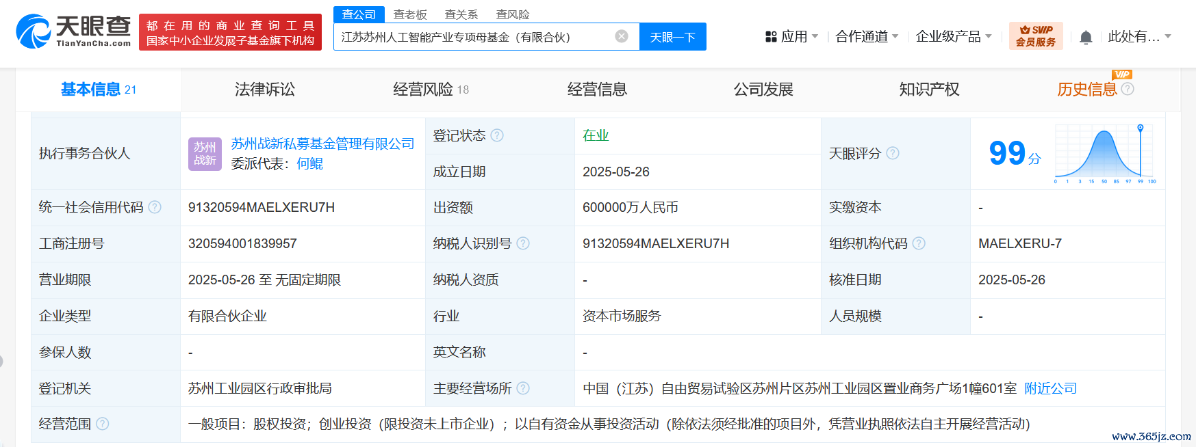
Task: Select the 查关系 search tab
Action: [461, 14]
